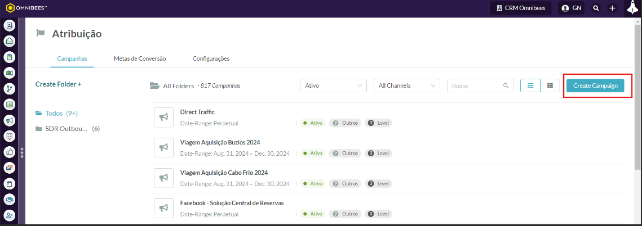The width and height of the screenshot is (642, 226).
Task: Click the Create Campaign button
Action: click(x=595, y=85)
